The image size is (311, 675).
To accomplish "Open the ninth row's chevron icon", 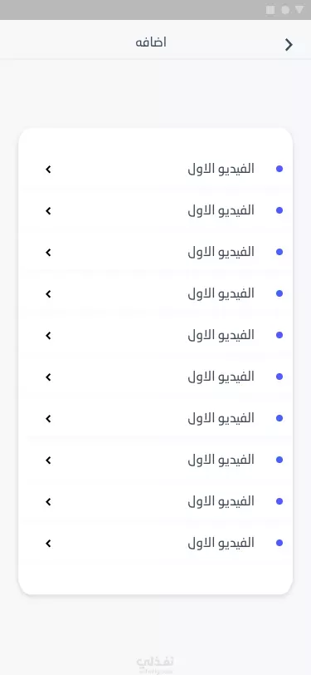I will click(49, 501).
